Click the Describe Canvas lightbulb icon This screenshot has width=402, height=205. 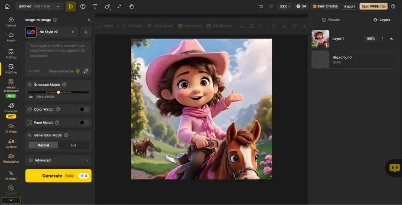78,71
